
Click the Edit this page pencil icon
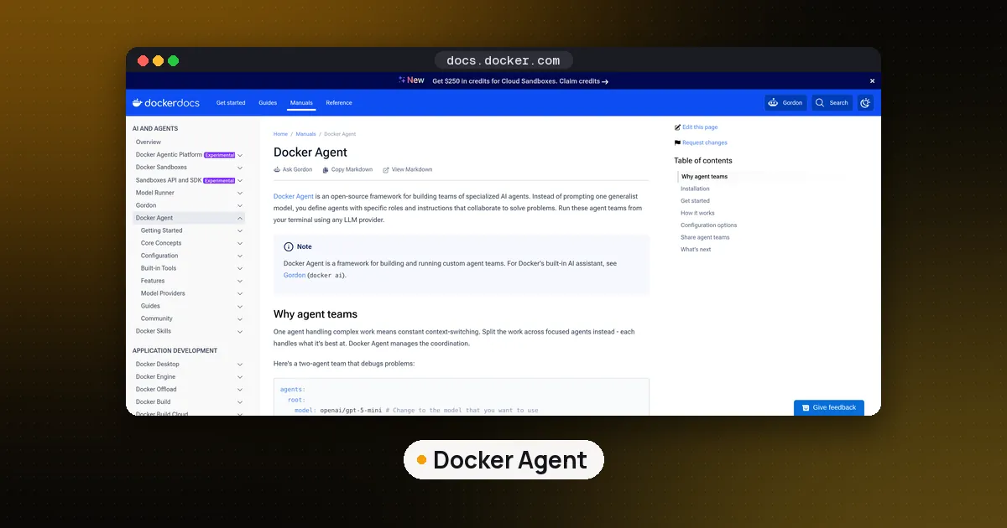[677, 127]
